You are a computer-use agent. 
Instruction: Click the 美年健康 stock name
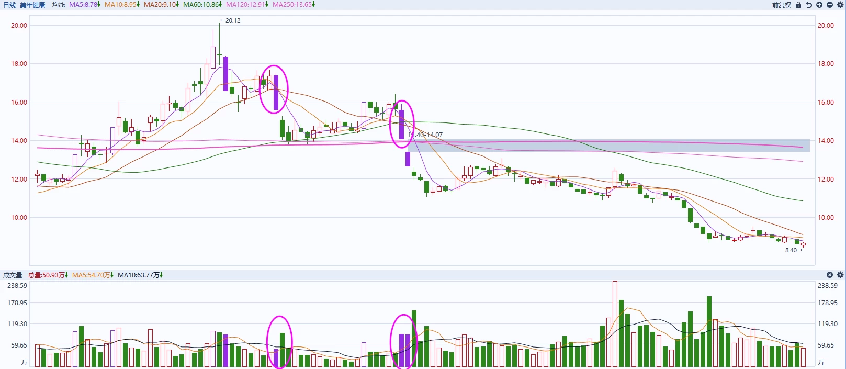point(32,5)
